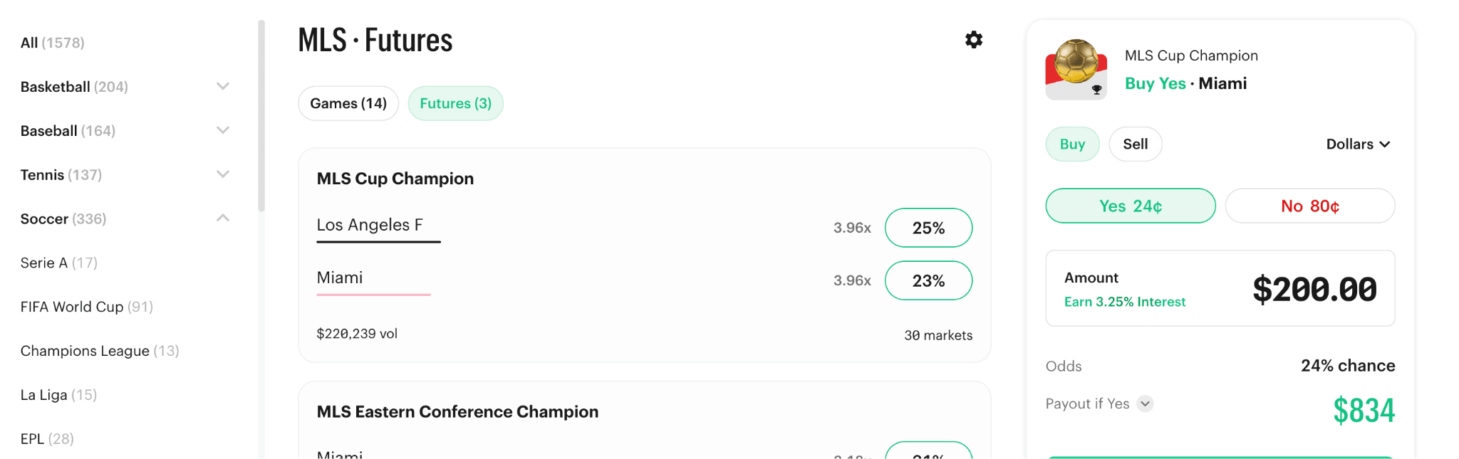Select the Yes 24¢ option

click(1130, 206)
